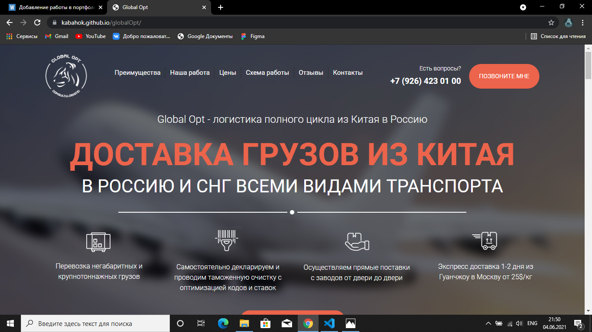The height and width of the screenshot is (332, 592).
Task: Click the Chrome icon on the taskbar
Action: pyautogui.click(x=308, y=323)
